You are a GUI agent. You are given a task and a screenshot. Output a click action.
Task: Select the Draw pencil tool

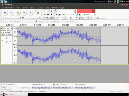point(52,11)
